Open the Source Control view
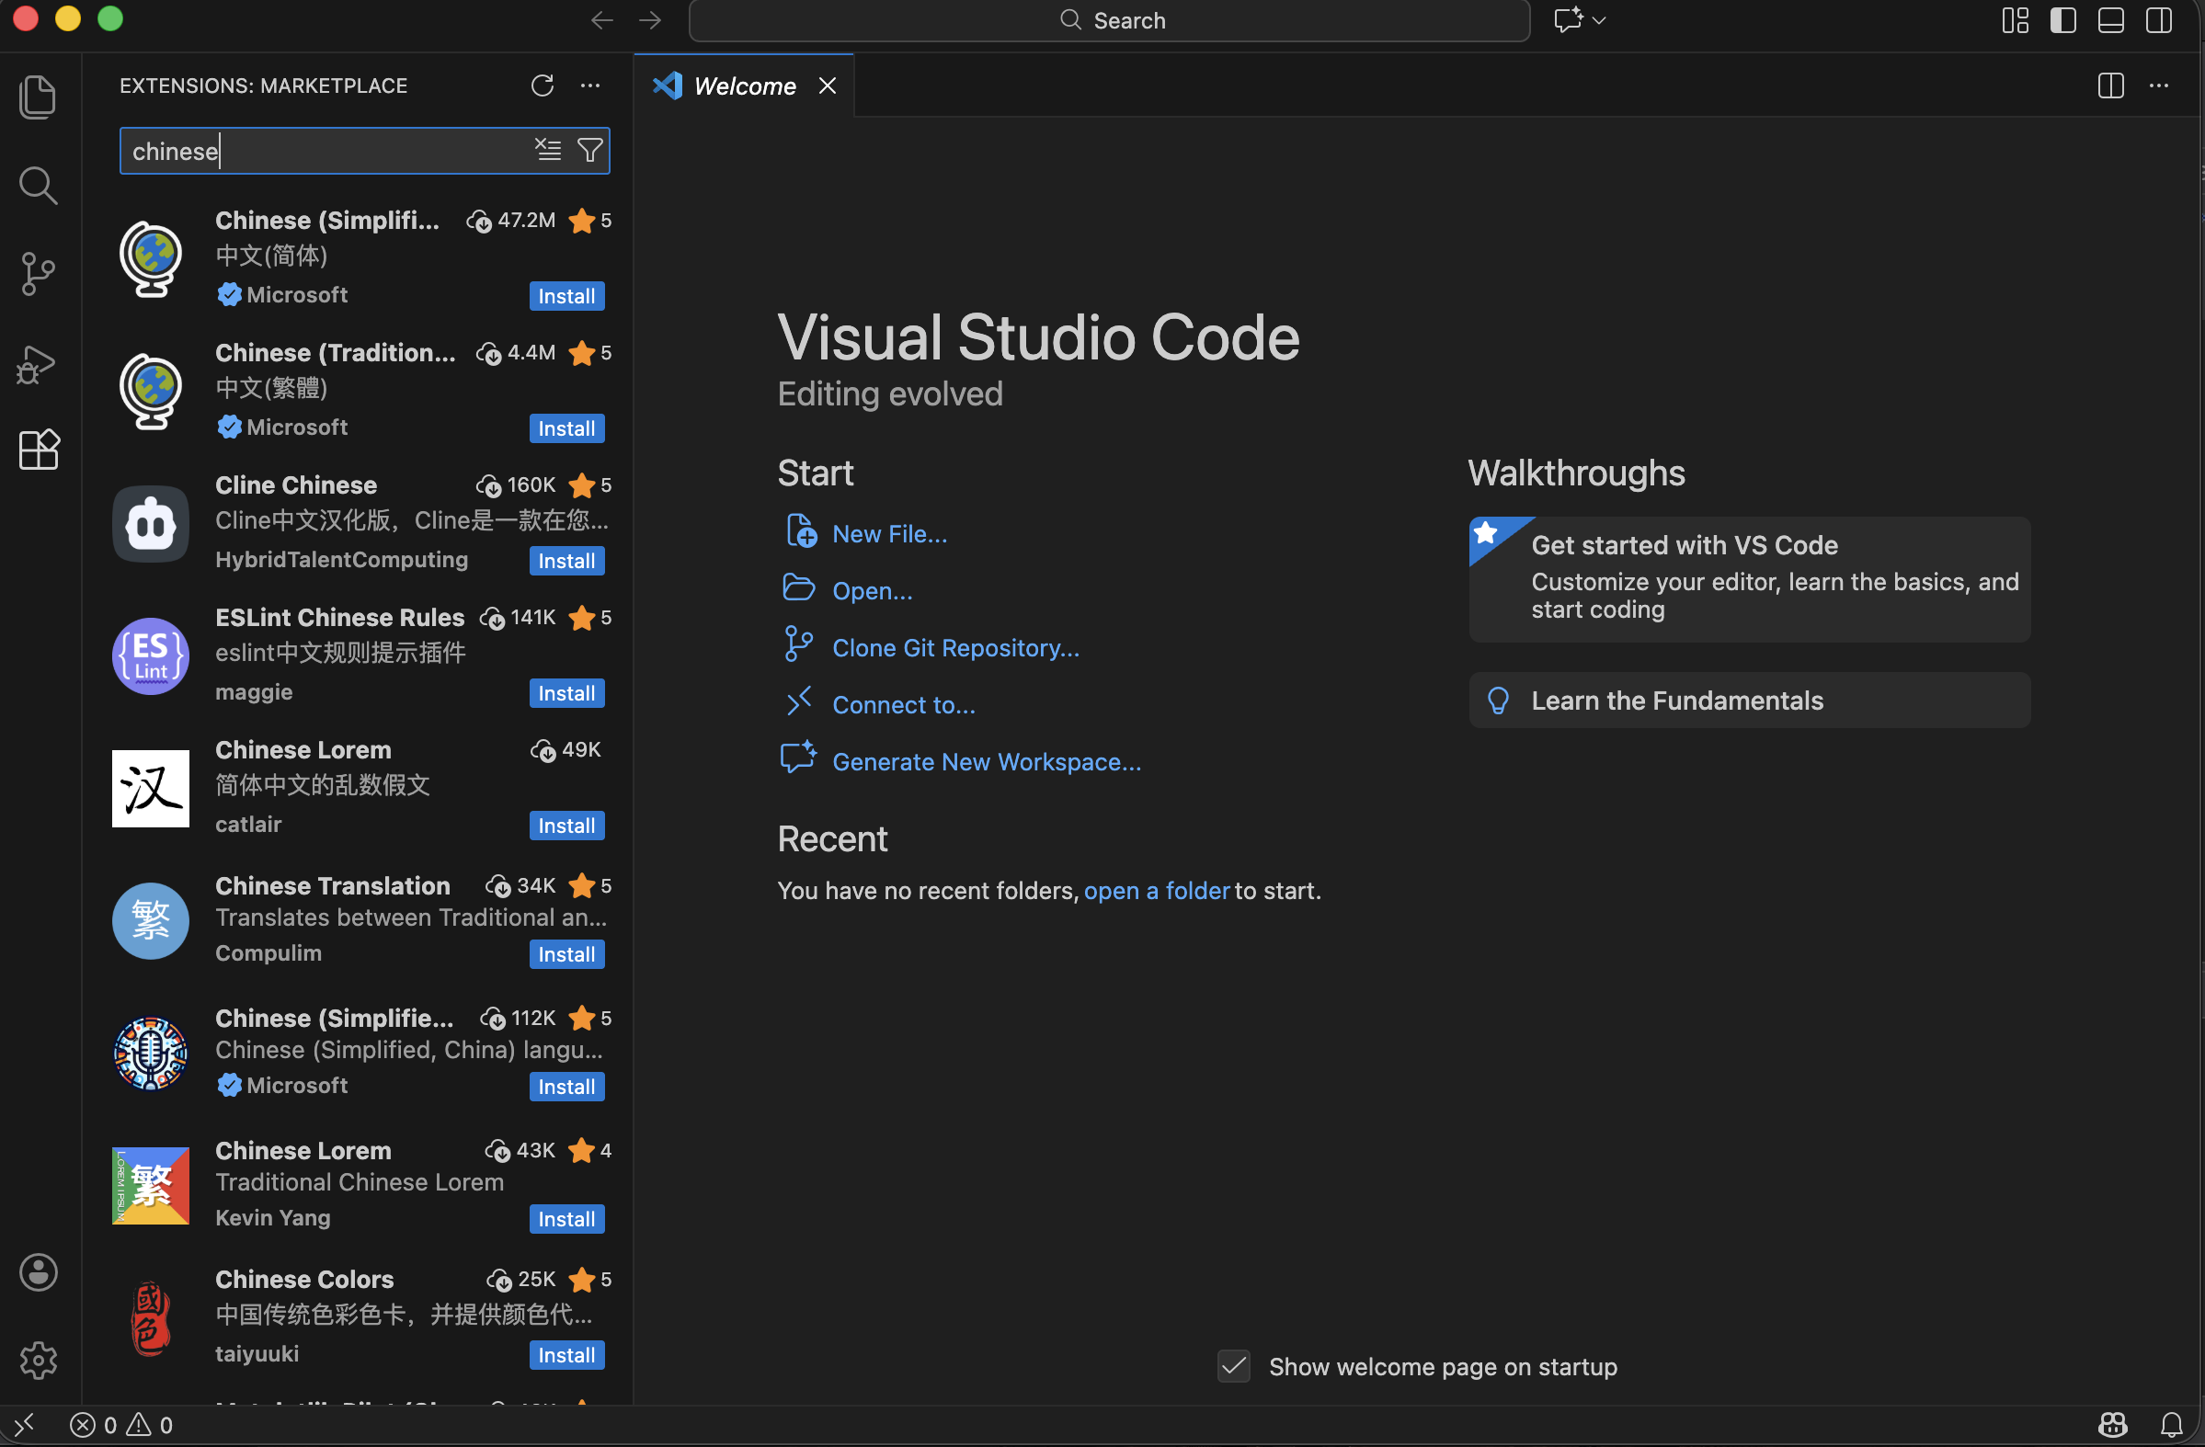 point(38,274)
